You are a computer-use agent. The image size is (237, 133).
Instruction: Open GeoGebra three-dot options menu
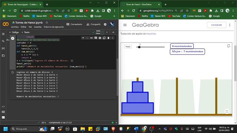pos(230,25)
